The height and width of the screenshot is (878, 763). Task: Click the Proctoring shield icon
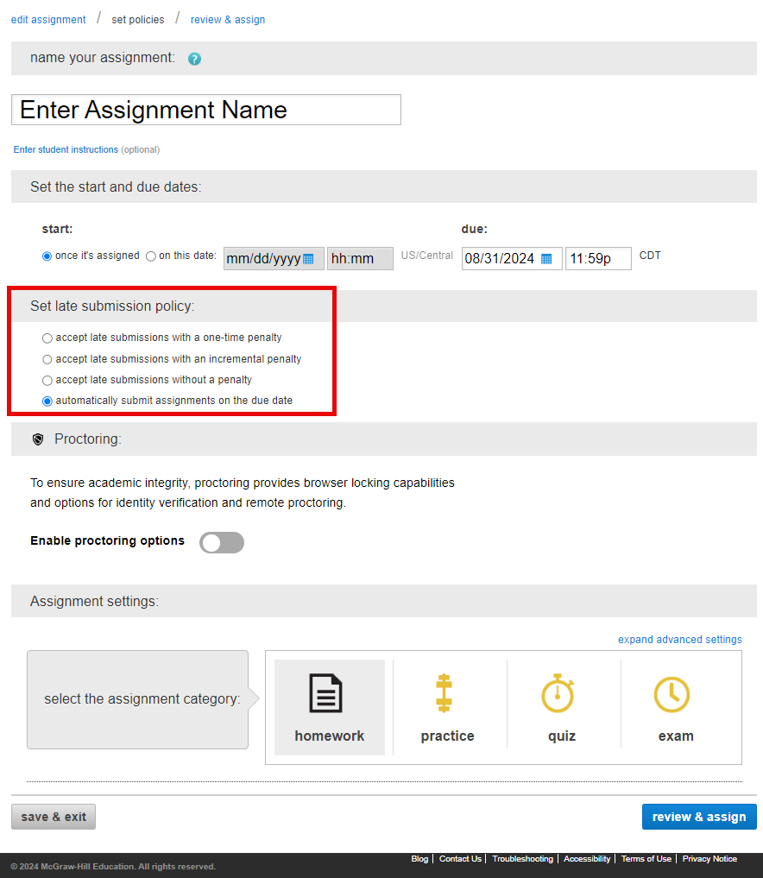(x=37, y=439)
